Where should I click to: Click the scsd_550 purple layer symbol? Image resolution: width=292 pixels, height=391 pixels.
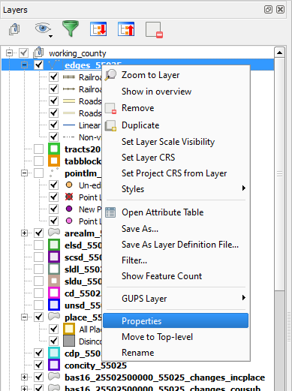coord(54,257)
